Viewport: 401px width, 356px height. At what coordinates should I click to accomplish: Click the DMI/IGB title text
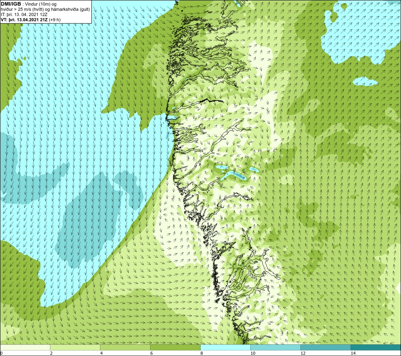pyautogui.click(x=11, y=4)
